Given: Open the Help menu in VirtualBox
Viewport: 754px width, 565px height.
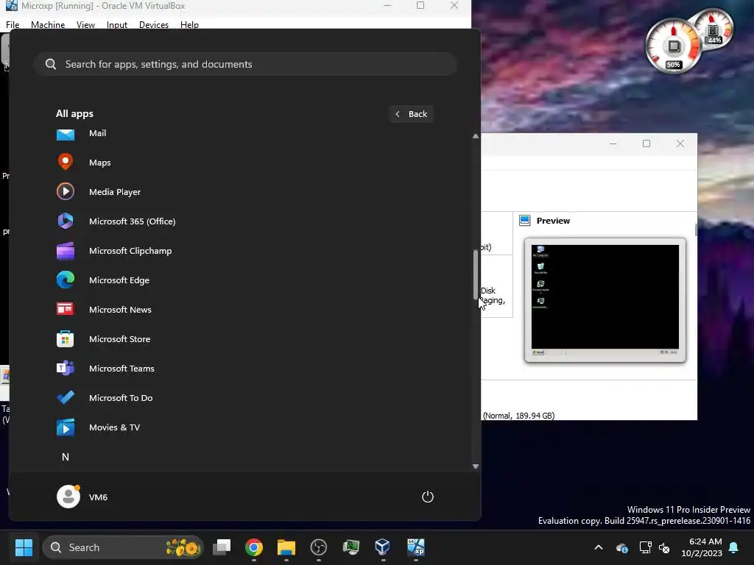Looking at the screenshot, I should [189, 24].
